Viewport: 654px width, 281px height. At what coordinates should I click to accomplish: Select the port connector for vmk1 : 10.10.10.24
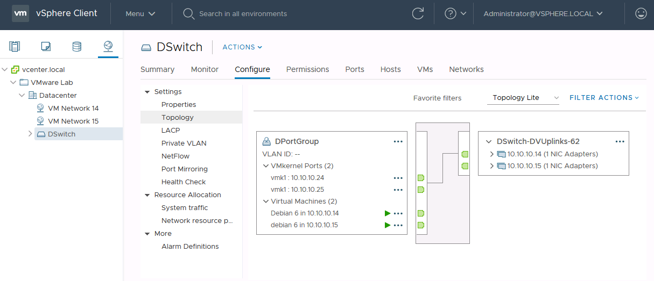tap(421, 178)
